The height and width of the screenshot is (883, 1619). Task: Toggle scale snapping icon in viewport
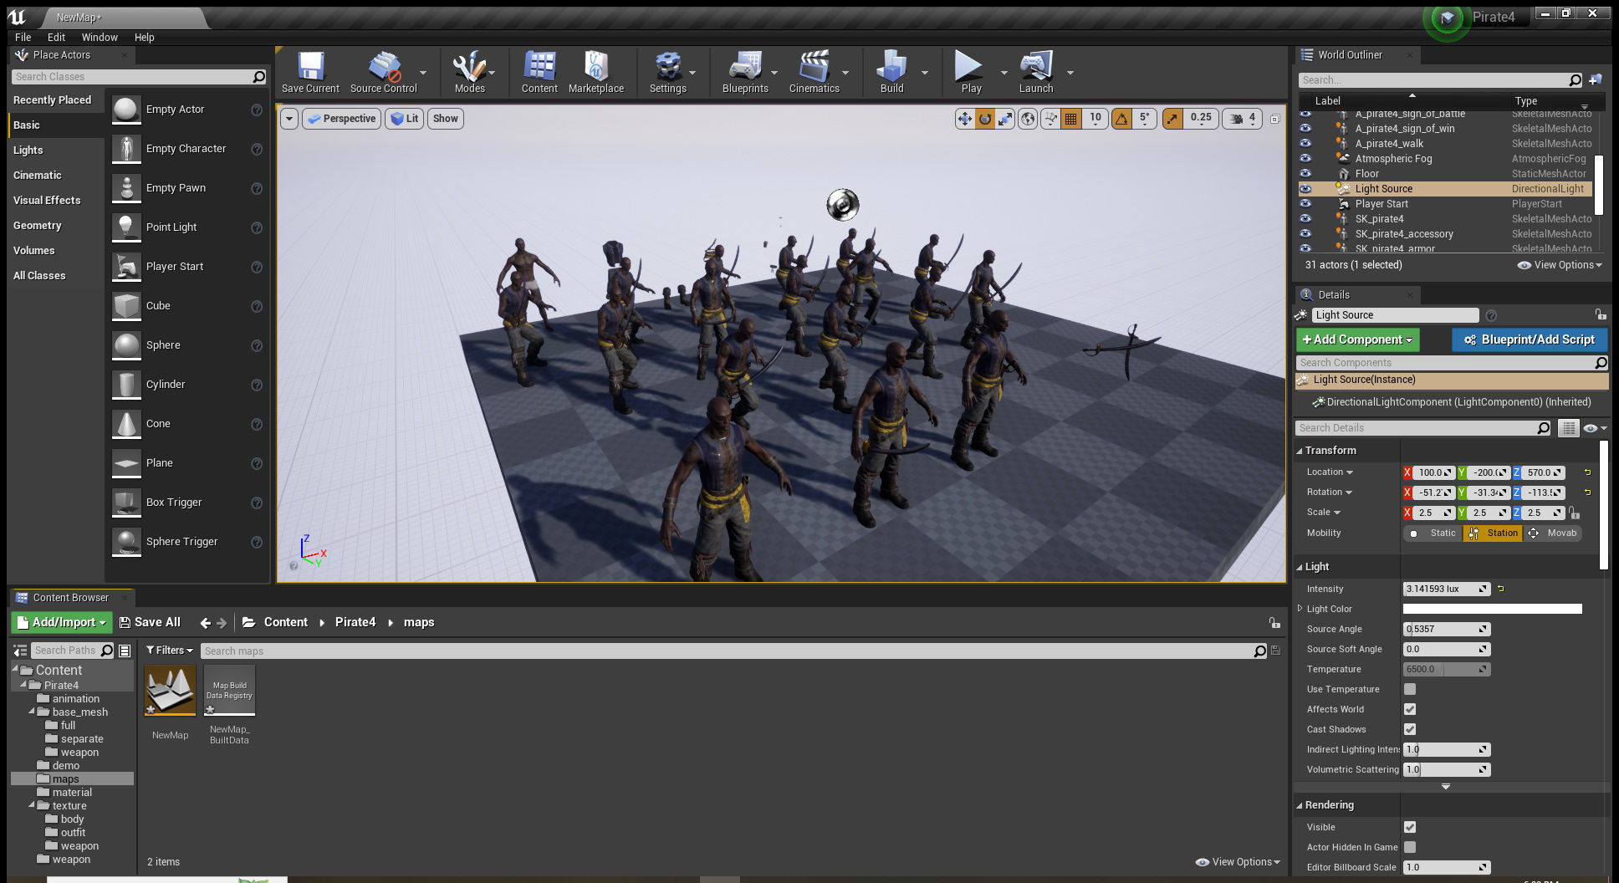[1172, 119]
